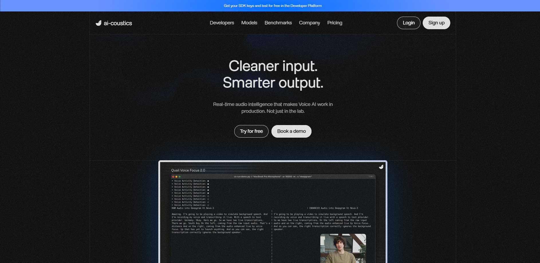Click "ENHANCED Audio into Deepgram V1 Nova-3" text
The width and height of the screenshot is (540, 263).
(x=334, y=208)
